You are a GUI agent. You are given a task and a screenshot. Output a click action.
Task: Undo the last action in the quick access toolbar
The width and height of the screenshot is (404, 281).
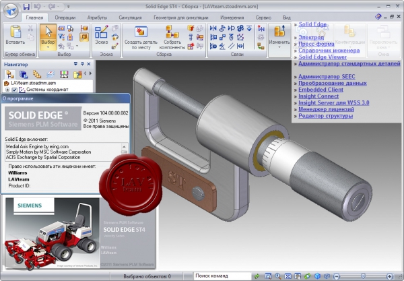pyautogui.click(x=36, y=7)
